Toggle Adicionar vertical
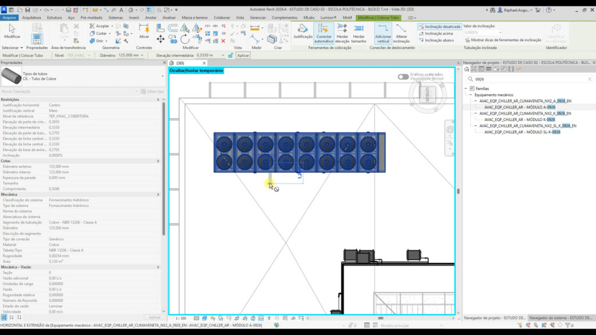The width and height of the screenshot is (596, 335). pos(383,33)
